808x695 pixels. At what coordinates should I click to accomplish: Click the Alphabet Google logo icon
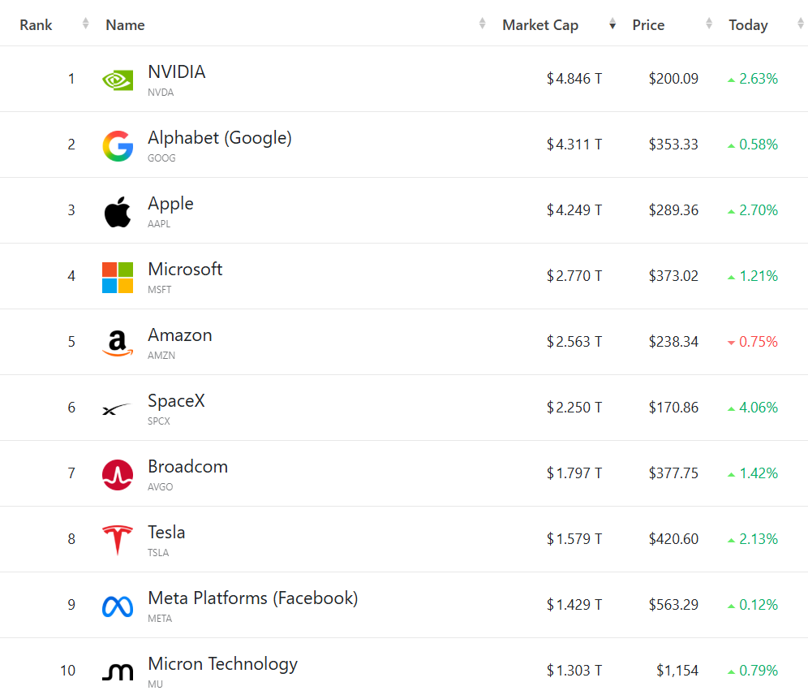click(x=118, y=146)
